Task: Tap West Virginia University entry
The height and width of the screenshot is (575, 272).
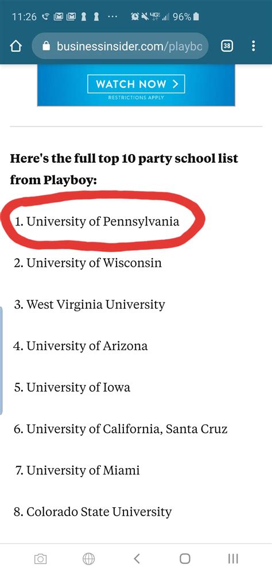Action: pos(90,305)
